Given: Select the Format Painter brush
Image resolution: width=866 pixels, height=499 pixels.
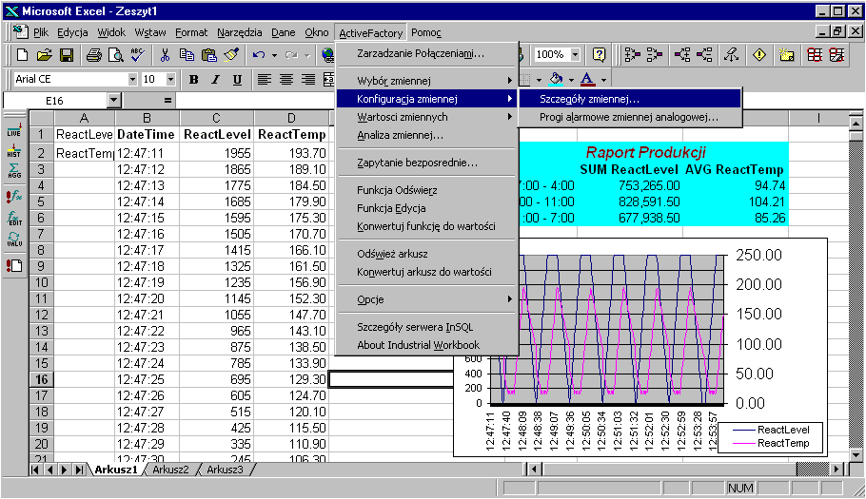Looking at the screenshot, I should (231, 54).
